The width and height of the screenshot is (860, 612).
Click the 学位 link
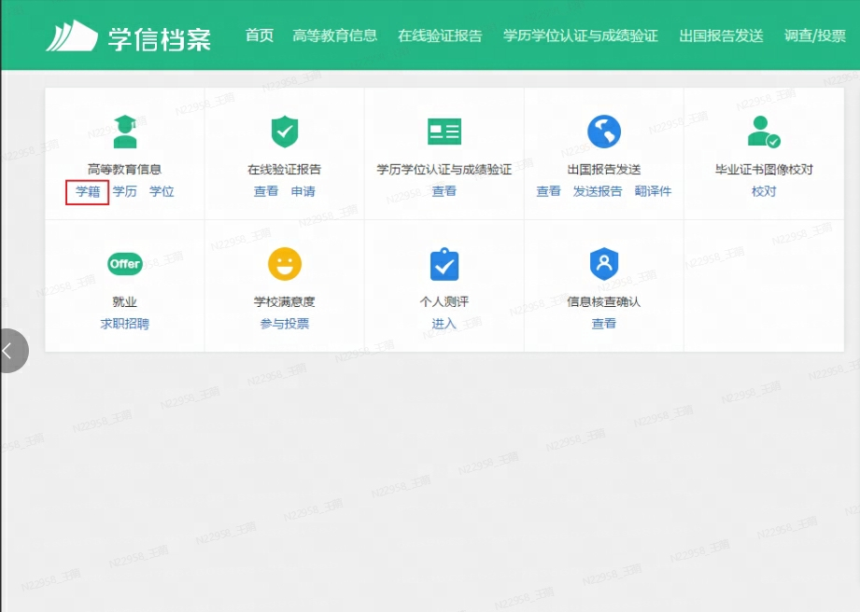[162, 192]
